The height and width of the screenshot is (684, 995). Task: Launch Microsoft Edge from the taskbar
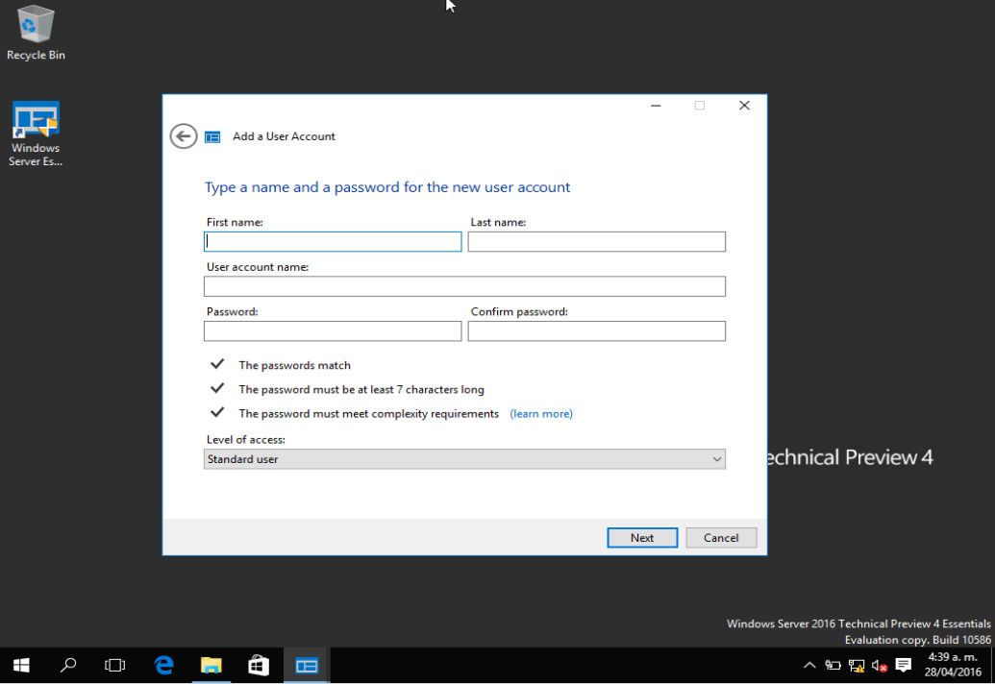tap(162, 665)
